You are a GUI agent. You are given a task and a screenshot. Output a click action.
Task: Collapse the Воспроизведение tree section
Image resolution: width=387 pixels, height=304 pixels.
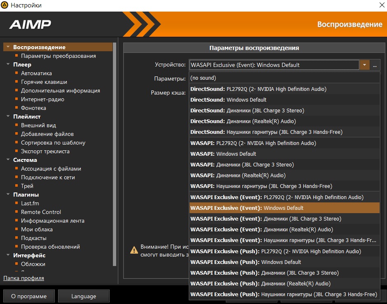click(8, 47)
